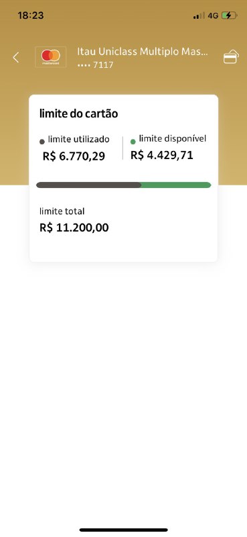Tap the limite do cartão heading
This screenshot has width=247, height=537.
pyautogui.click(x=78, y=113)
